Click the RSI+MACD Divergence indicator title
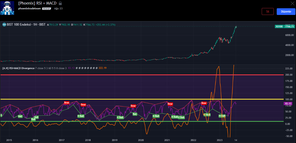This screenshot has height=143, width=296. [x=18, y=68]
